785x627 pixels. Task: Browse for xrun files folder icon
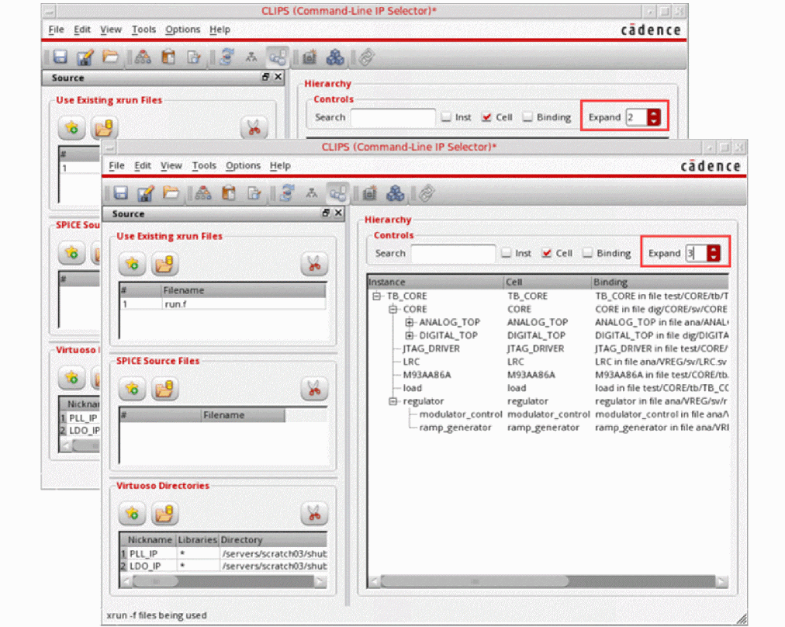pos(164,263)
